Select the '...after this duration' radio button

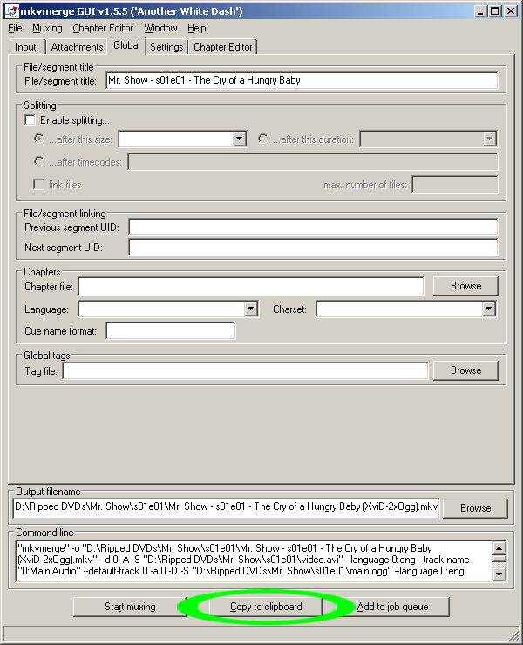[263, 139]
